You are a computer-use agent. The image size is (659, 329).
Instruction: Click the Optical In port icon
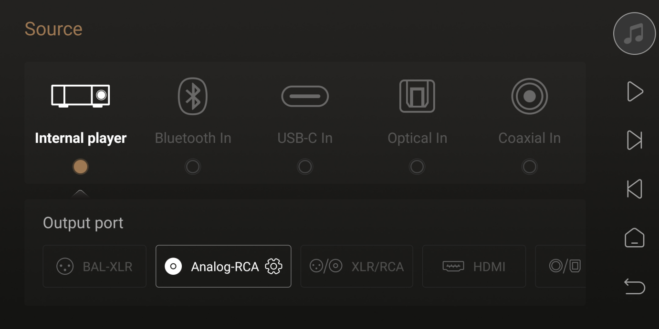pos(417,96)
